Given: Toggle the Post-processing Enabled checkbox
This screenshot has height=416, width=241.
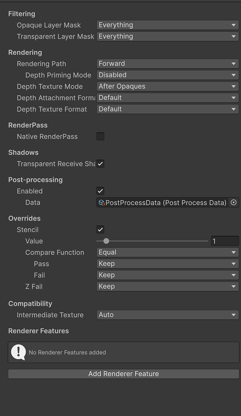Looking at the screenshot, I should pos(100,191).
